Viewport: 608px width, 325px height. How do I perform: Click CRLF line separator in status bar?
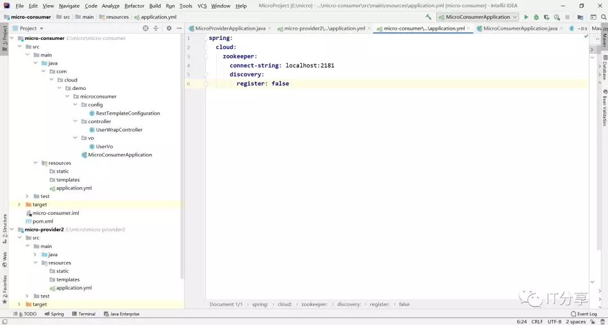537,322
